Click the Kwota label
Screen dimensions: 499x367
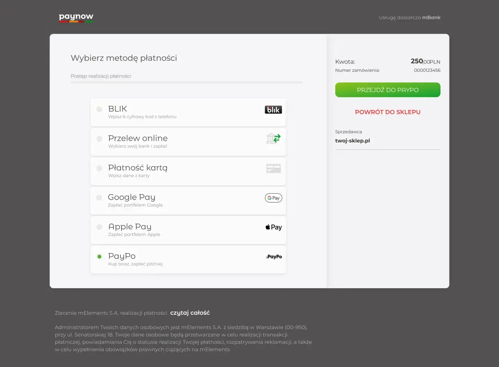tap(345, 62)
